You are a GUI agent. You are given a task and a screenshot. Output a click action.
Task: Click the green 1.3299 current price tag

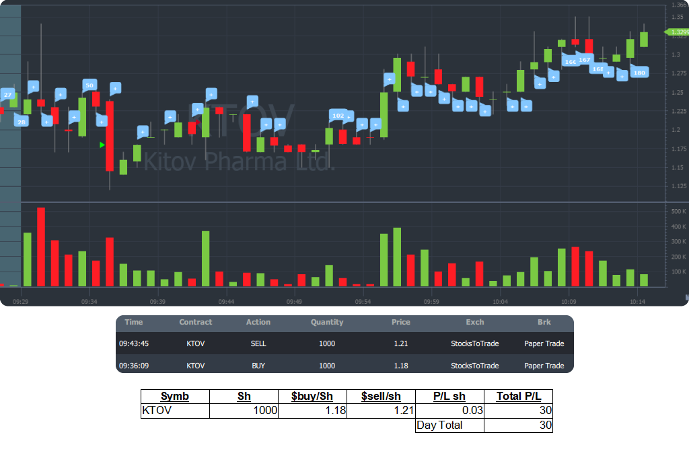click(678, 32)
